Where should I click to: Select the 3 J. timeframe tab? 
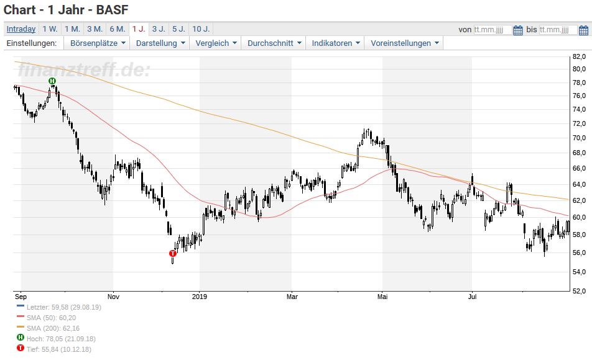pyautogui.click(x=159, y=29)
